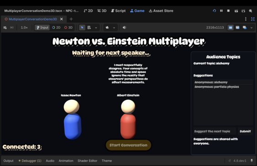Click the Isaac Newton name label
This screenshot has width=257, height=166.
pos(71,95)
